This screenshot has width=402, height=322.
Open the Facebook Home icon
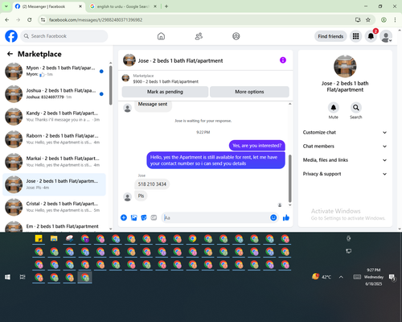pos(161,36)
